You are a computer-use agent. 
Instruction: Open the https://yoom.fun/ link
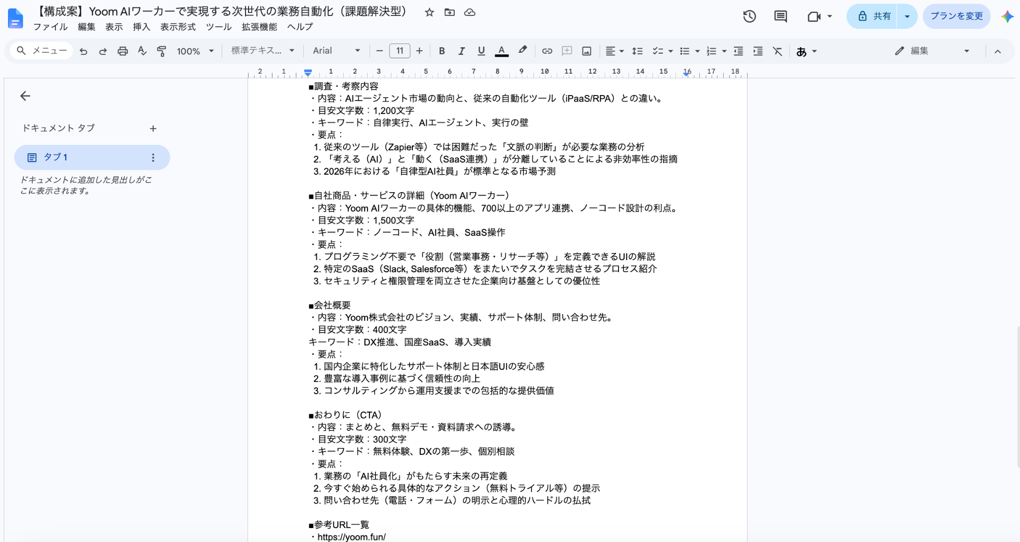tap(352, 537)
